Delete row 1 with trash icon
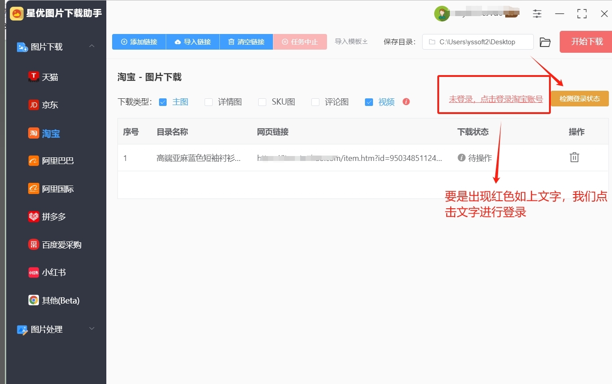 pyautogui.click(x=574, y=157)
